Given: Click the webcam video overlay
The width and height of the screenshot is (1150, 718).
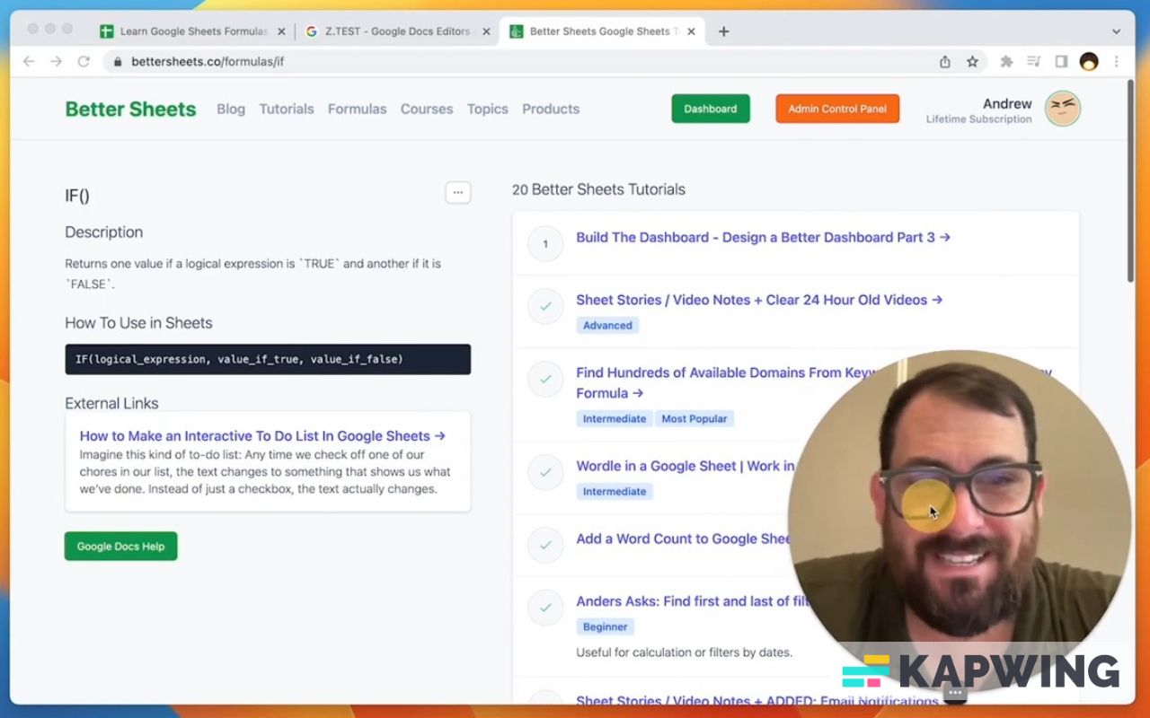Looking at the screenshot, I should click(960, 521).
